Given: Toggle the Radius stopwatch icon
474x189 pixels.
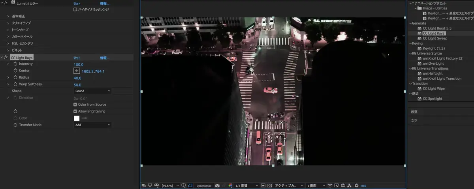Looking at the screenshot, I should click(15, 78).
